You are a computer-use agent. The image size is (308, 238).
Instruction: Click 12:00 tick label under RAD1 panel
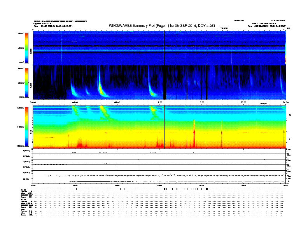pos(159,102)
